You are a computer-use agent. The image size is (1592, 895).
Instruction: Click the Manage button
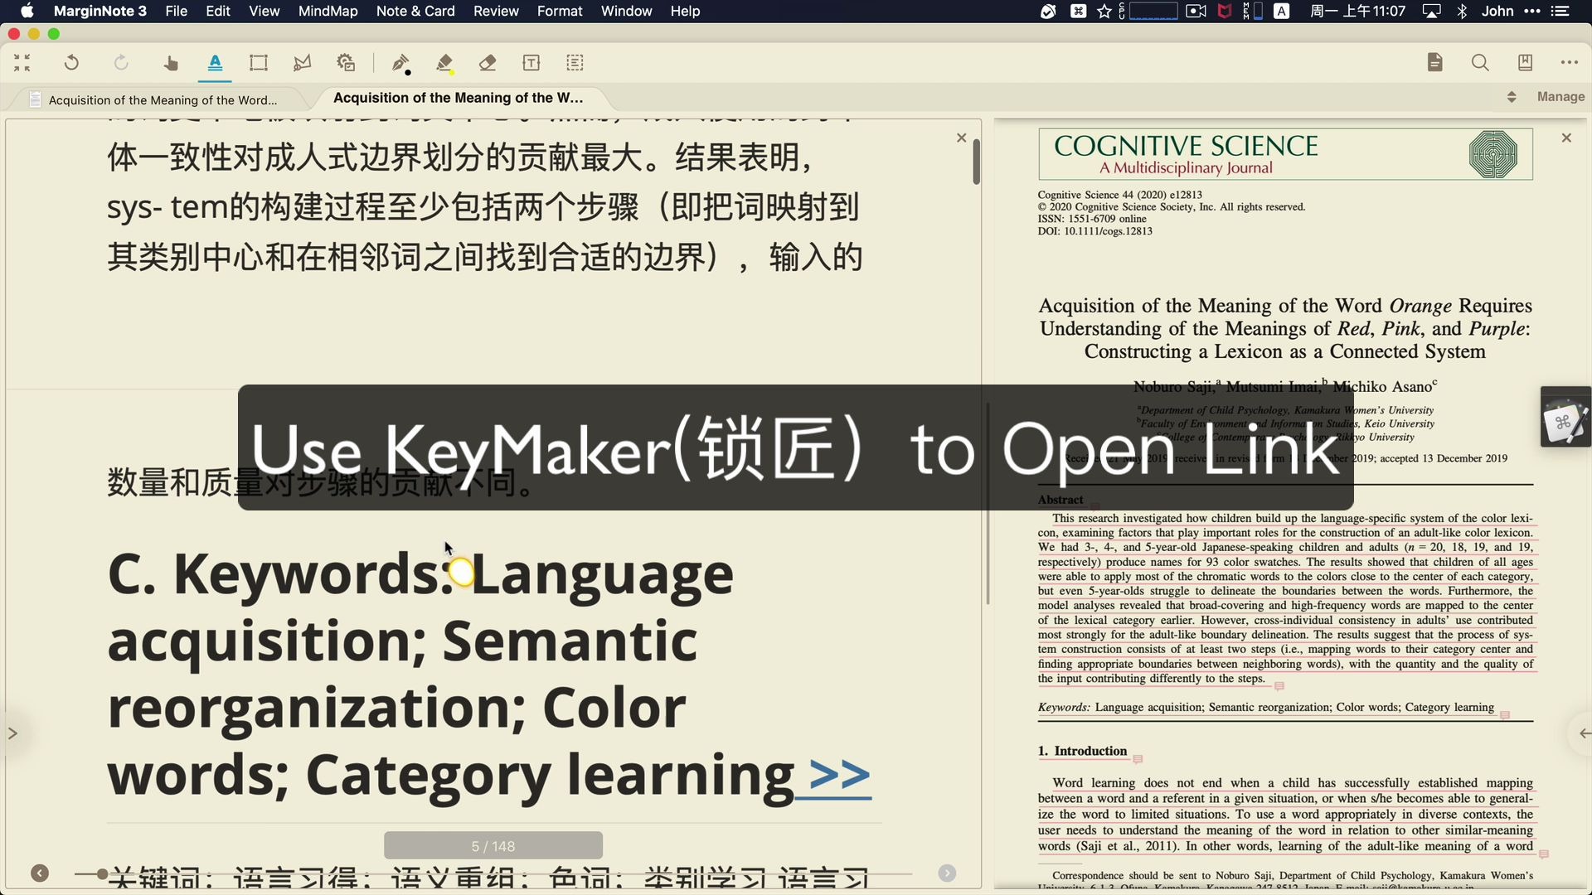(x=1560, y=96)
